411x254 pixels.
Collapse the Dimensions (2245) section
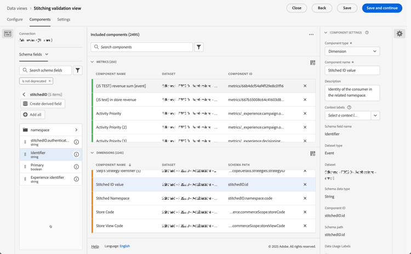[92, 153]
